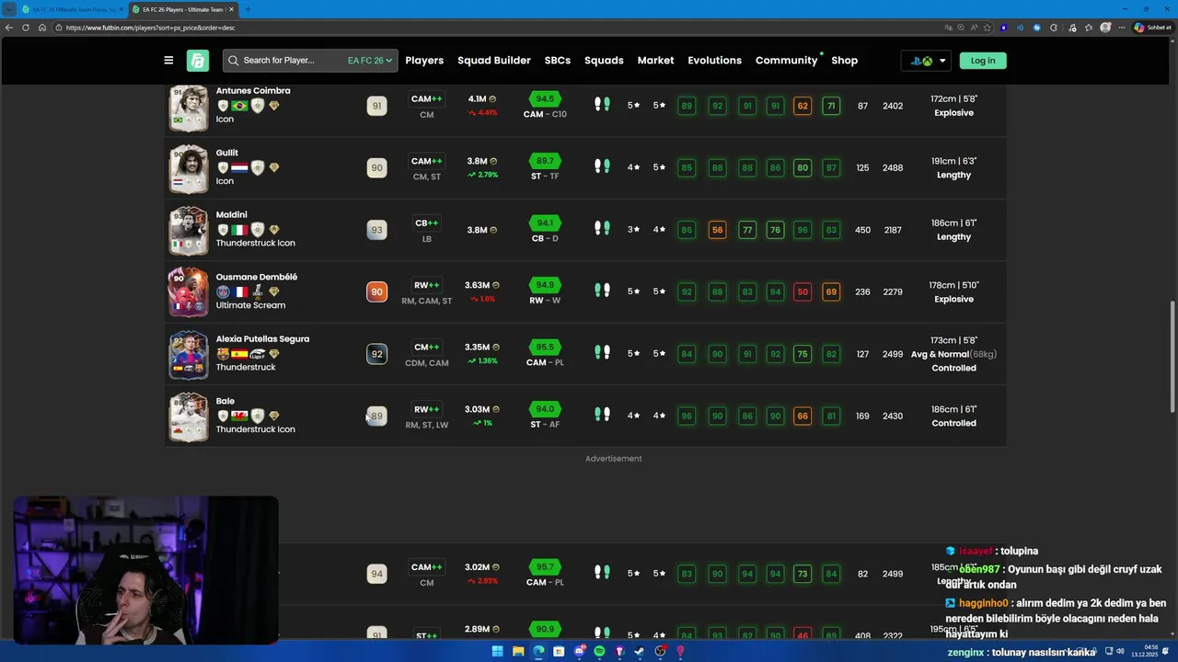Click the Italy flag under Maldini
Screen dimensions: 1178x662
[x=239, y=230]
